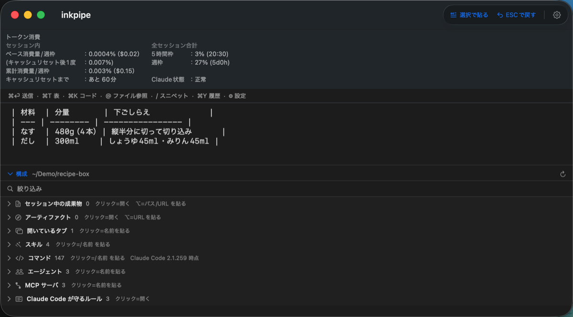Click the magnifier icon in 絞り込み field
Viewport: 573px width, 317px height.
(10, 189)
